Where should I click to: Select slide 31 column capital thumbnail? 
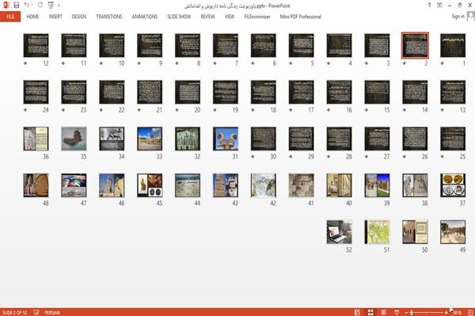pyautogui.click(x=226, y=139)
